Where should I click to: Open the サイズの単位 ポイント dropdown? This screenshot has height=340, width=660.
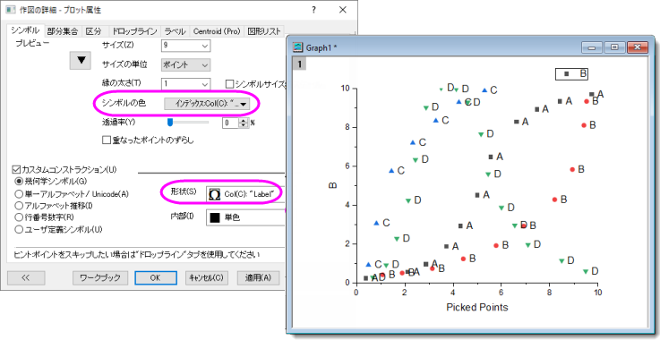point(185,64)
